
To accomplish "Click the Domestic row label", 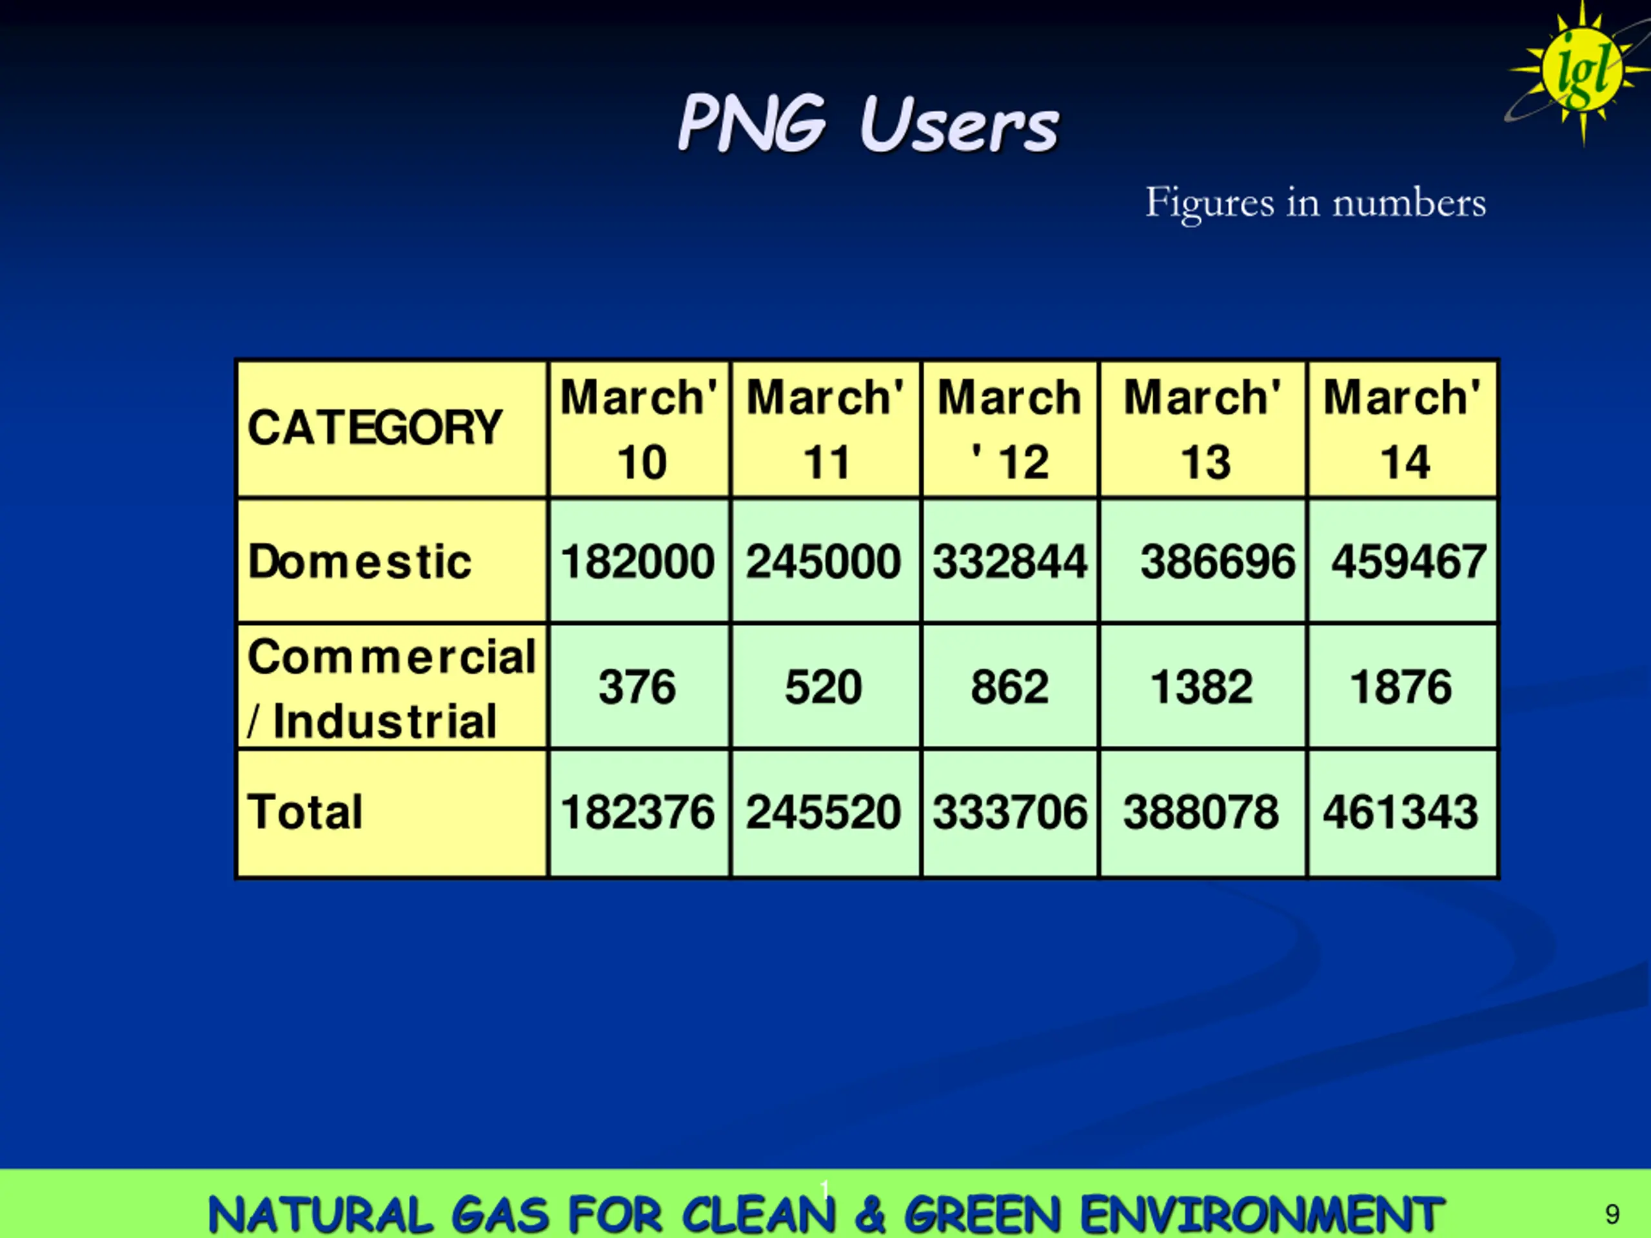I will 392,561.
